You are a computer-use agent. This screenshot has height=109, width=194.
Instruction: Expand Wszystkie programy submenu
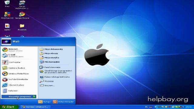tap(19, 97)
